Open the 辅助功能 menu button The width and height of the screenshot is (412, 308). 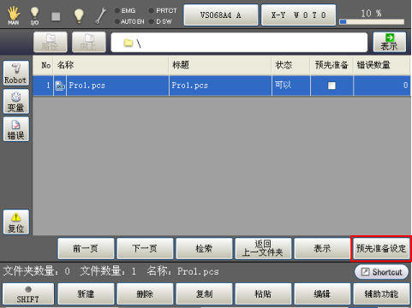click(x=381, y=294)
